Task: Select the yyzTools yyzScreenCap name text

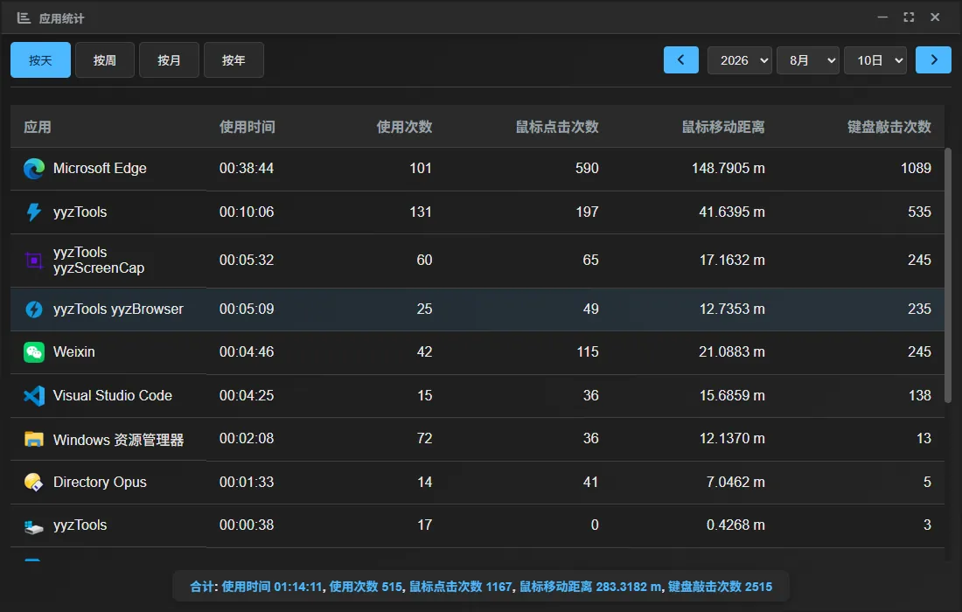Action: (99, 261)
